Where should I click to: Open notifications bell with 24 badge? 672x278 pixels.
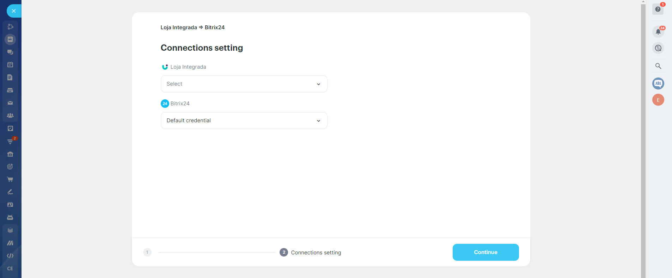(x=658, y=32)
